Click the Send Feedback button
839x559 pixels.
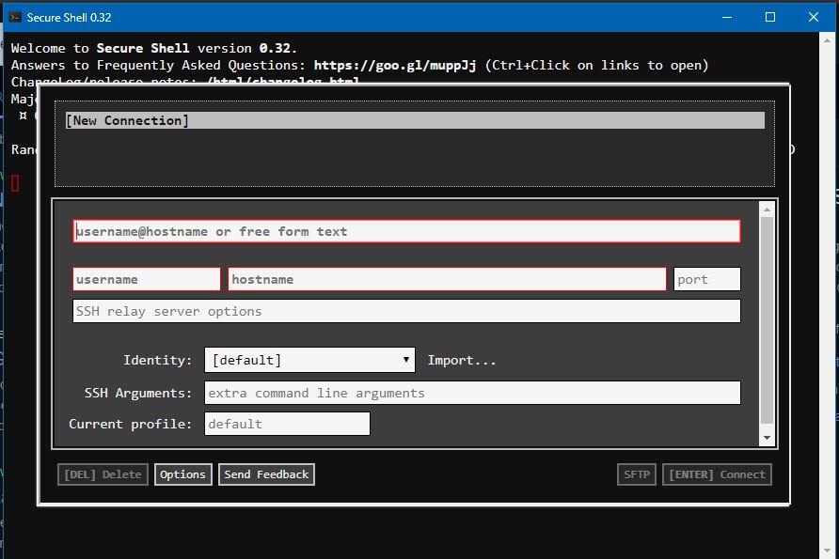(x=266, y=474)
